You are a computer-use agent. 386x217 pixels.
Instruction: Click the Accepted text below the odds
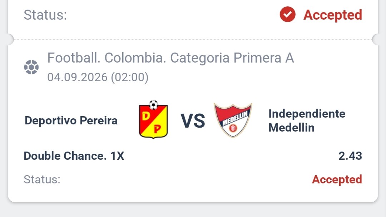point(337,179)
